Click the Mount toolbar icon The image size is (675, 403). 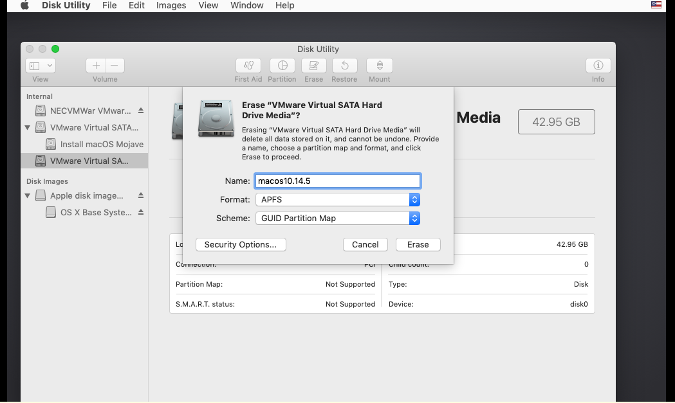[x=379, y=66]
